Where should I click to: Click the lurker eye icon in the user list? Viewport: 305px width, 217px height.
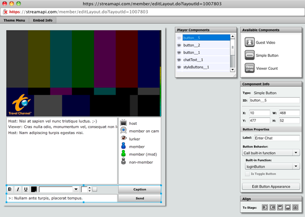coord(123,138)
